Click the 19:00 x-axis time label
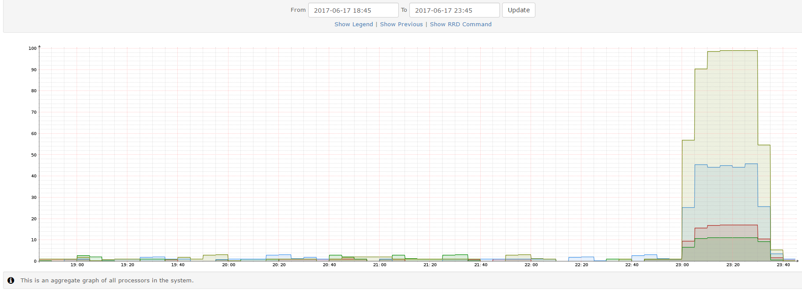 tap(77, 265)
